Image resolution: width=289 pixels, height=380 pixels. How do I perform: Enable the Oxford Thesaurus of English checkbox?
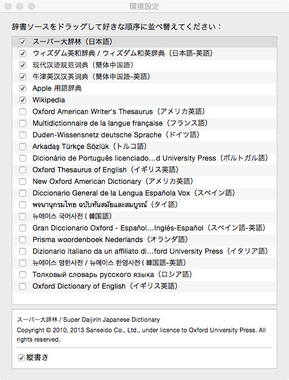point(23,170)
